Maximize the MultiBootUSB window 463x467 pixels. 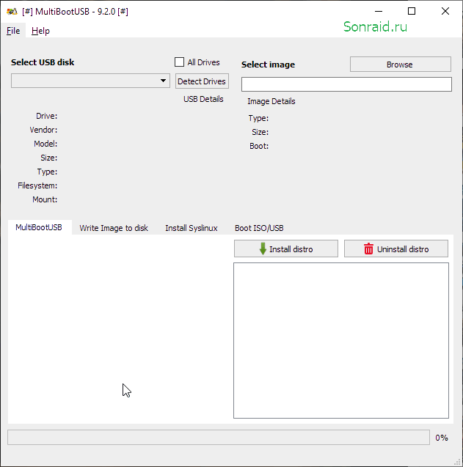pyautogui.click(x=412, y=11)
